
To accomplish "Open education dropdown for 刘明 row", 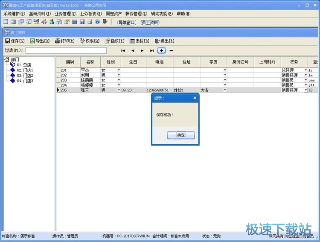I will [x=225, y=75].
